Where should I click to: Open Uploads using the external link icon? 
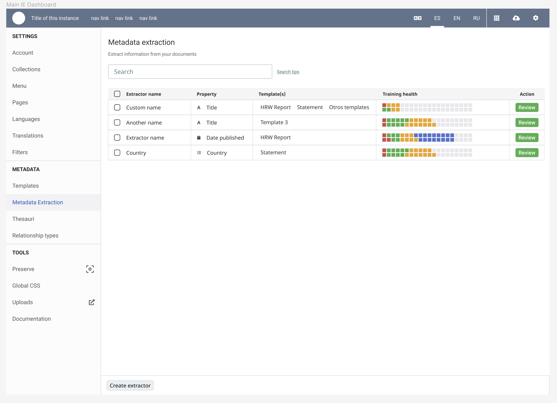tap(92, 302)
